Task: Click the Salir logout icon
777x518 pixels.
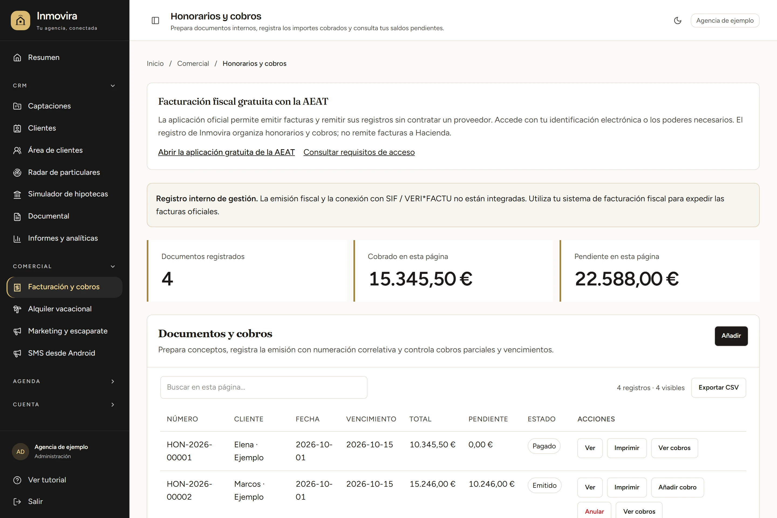Action: 17,502
